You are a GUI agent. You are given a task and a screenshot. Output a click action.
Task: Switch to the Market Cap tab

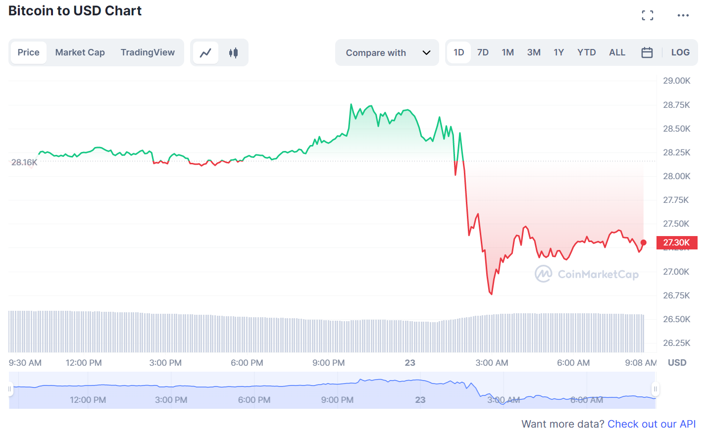pos(80,52)
